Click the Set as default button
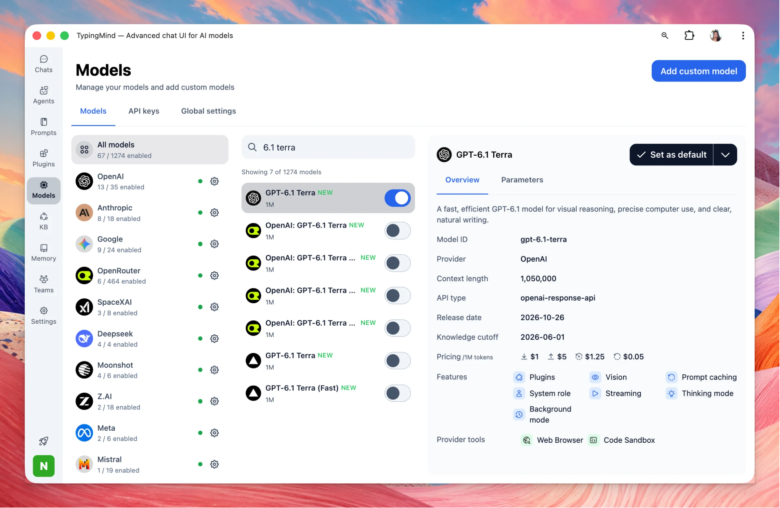This screenshot has width=780, height=508. 671,155
